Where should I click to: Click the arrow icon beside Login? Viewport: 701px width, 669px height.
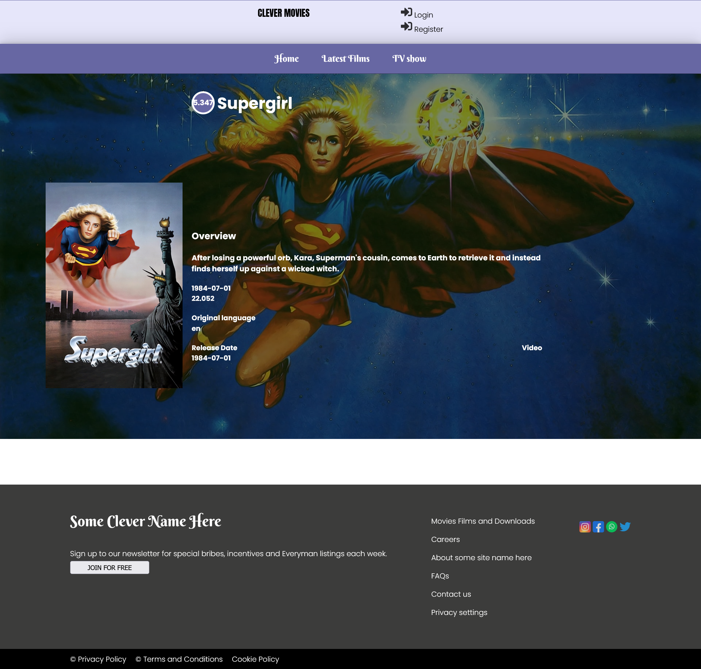[x=406, y=12]
